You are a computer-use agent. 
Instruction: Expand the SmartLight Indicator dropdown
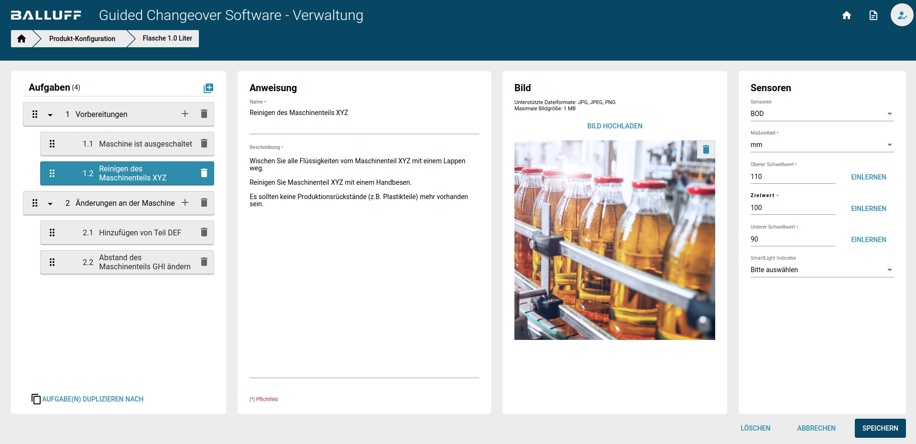coord(821,270)
